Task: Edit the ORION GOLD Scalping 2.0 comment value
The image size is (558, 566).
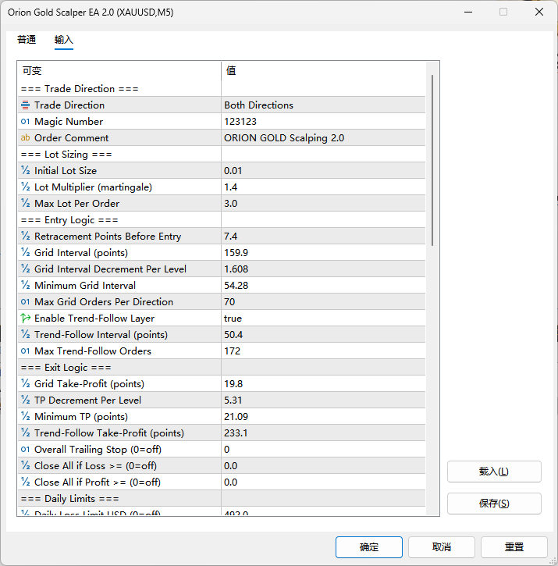Action: (323, 138)
